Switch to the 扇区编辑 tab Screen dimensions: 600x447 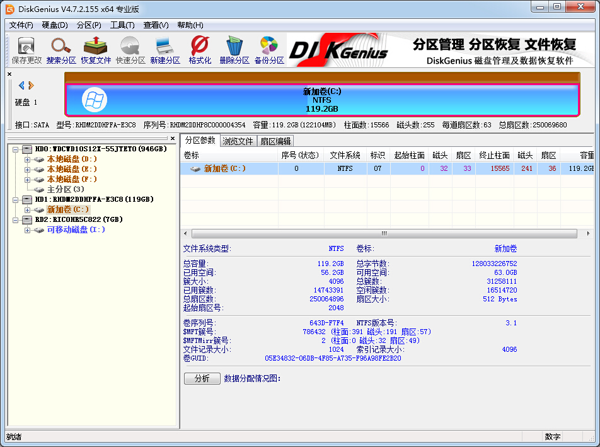pyautogui.click(x=276, y=141)
